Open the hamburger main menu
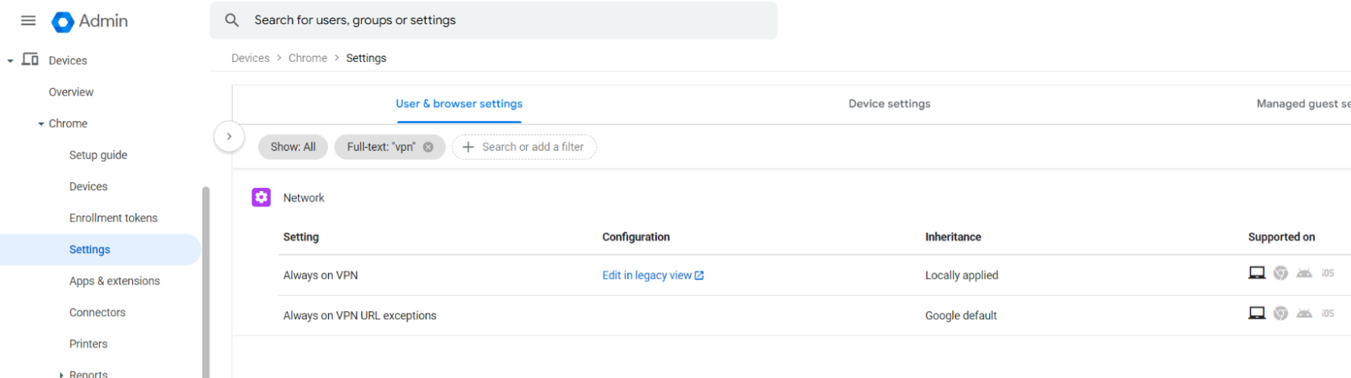The image size is (1351, 378). click(28, 21)
